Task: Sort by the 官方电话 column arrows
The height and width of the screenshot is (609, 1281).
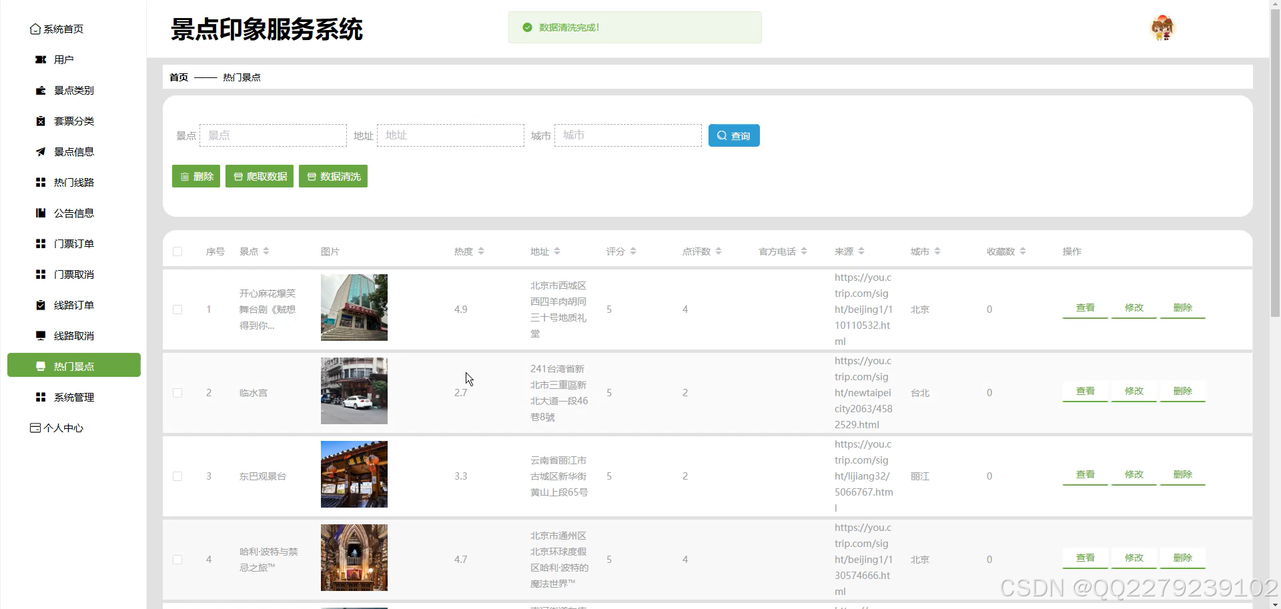Action: point(804,251)
